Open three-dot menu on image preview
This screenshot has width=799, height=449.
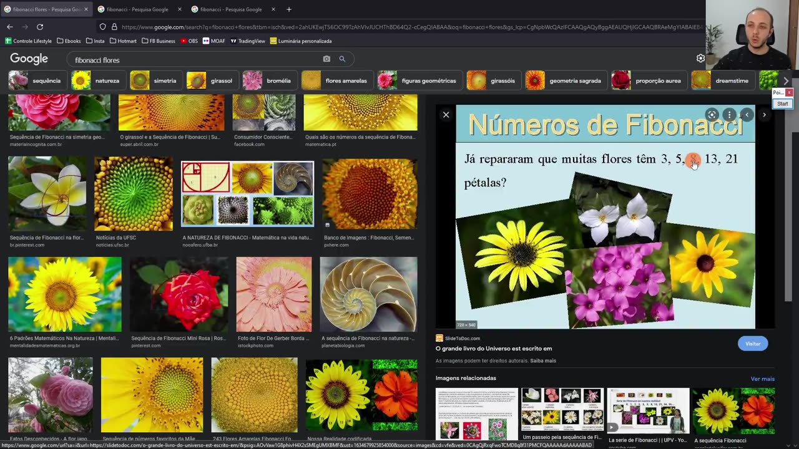(729, 115)
